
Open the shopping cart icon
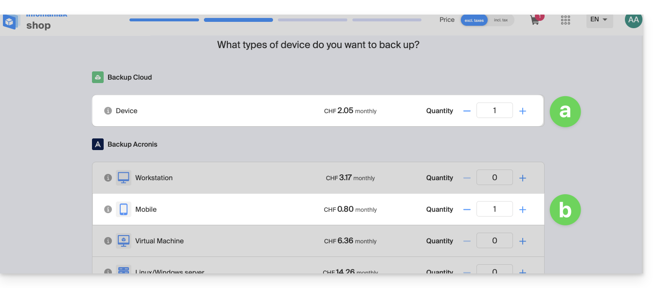pos(535,20)
